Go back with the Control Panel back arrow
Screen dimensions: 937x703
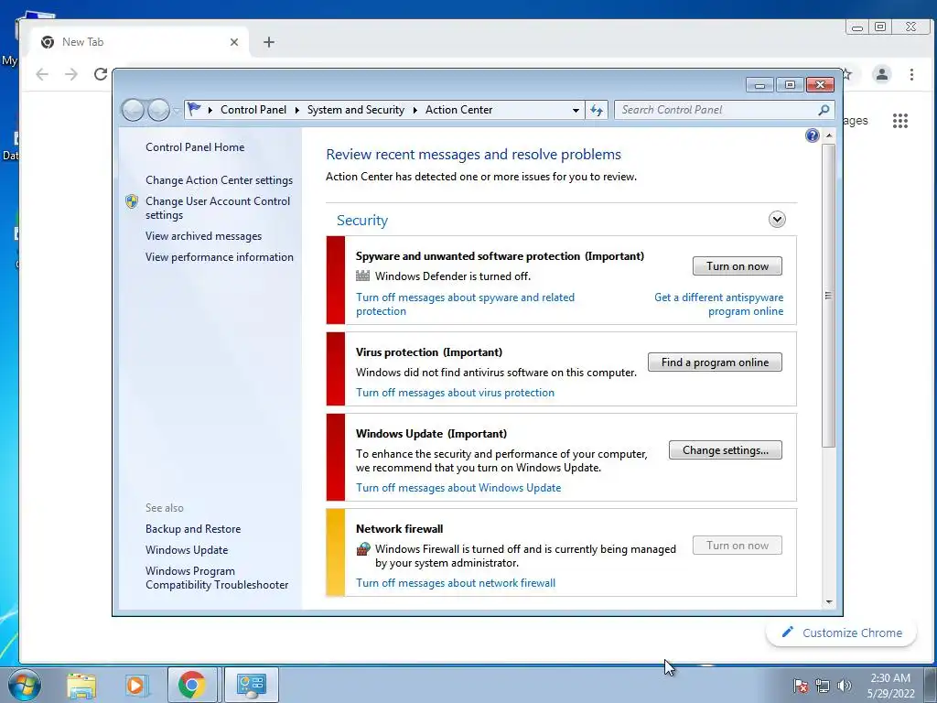133,110
